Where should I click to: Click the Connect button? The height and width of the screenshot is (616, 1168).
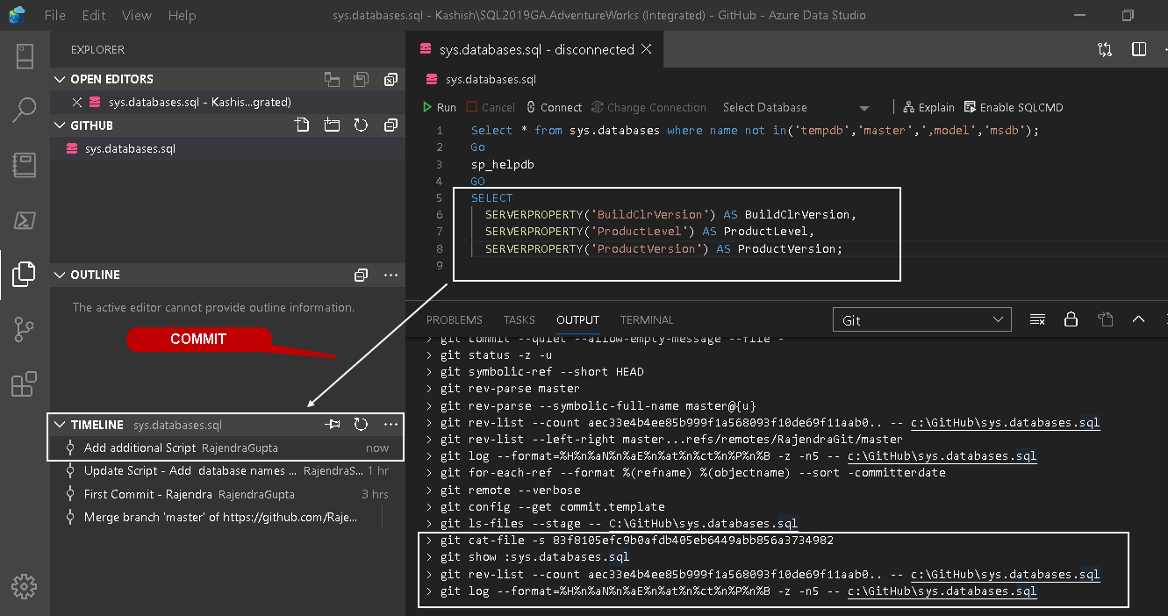click(554, 107)
